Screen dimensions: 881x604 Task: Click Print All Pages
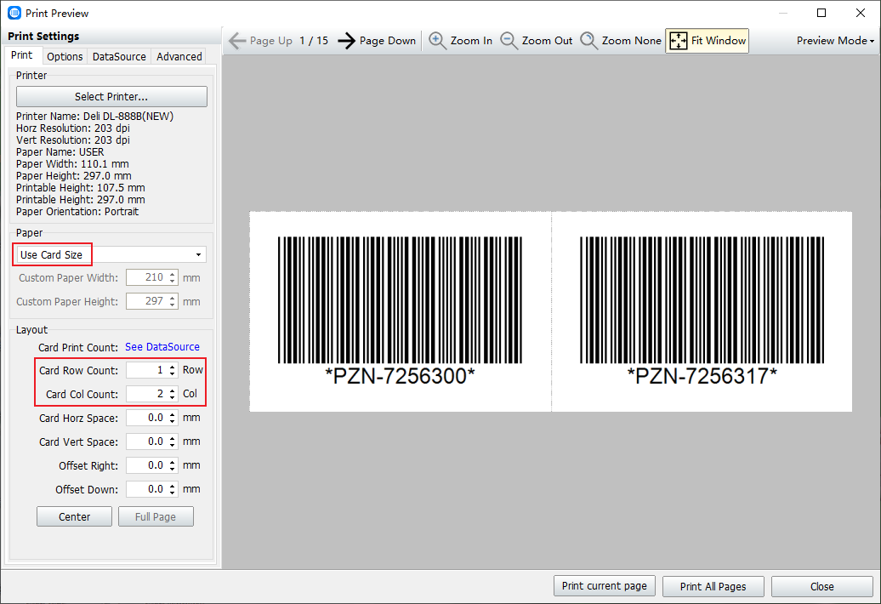713,587
